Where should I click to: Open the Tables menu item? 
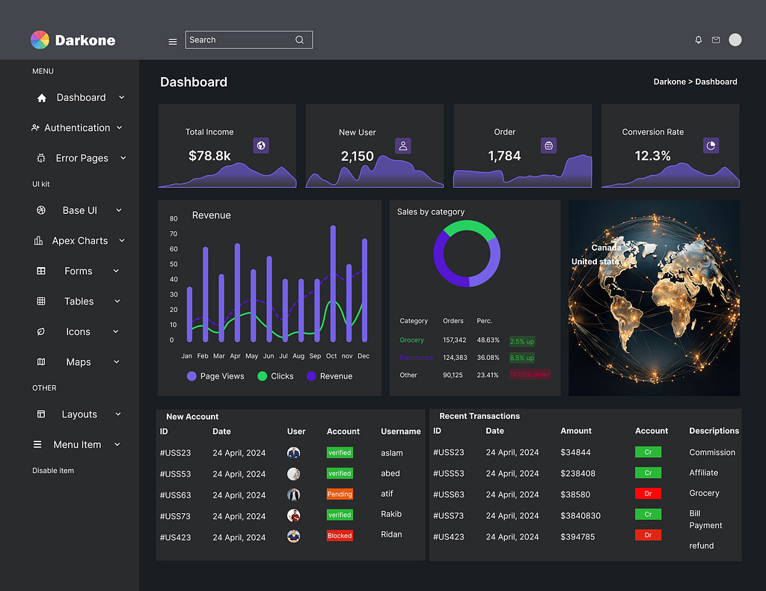79,301
